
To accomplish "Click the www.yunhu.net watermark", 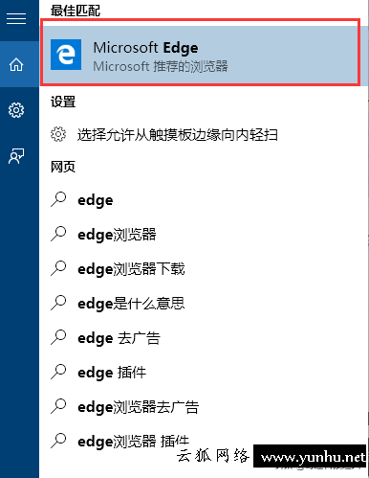I will coord(314,457).
